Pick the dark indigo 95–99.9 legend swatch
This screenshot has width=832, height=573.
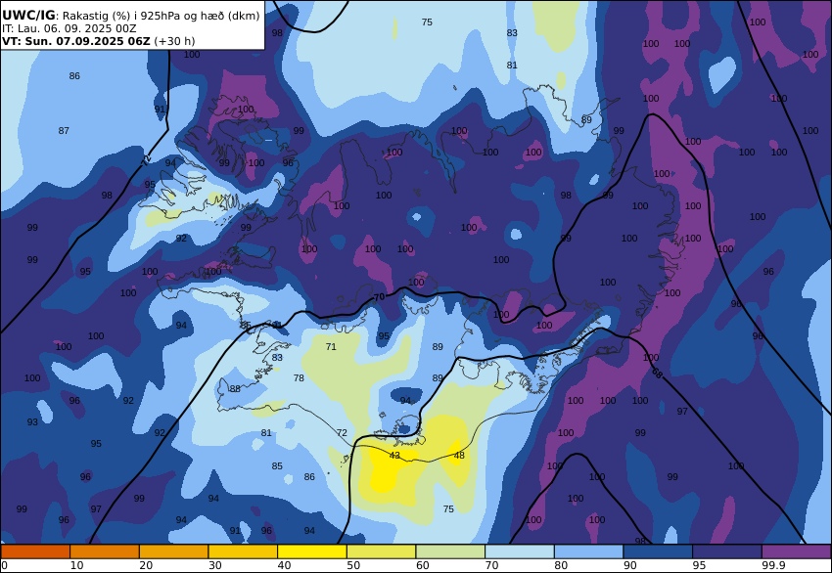(727, 551)
